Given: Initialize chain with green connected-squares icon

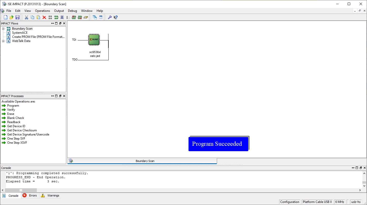Looking at the screenshot, I should point(56,17).
